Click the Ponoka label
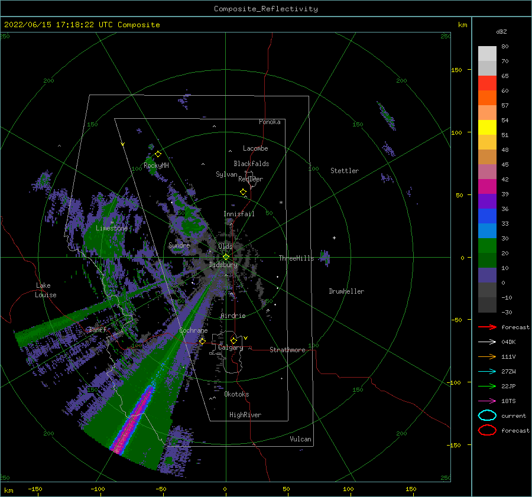The width and height of the screenshot is (532, 497). 270,122
